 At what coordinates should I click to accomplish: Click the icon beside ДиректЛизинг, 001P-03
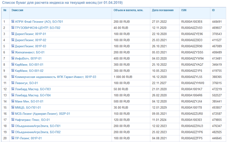[x=13, y=46]
